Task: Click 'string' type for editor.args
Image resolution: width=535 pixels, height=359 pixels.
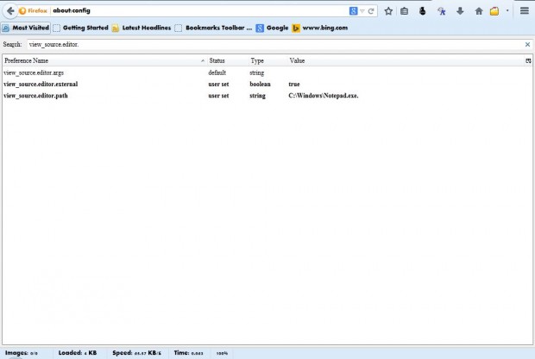Action: [257, 72]
